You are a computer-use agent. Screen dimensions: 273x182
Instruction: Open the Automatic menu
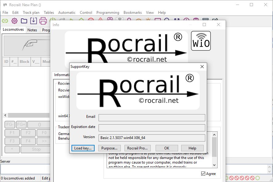coord(67,13)
